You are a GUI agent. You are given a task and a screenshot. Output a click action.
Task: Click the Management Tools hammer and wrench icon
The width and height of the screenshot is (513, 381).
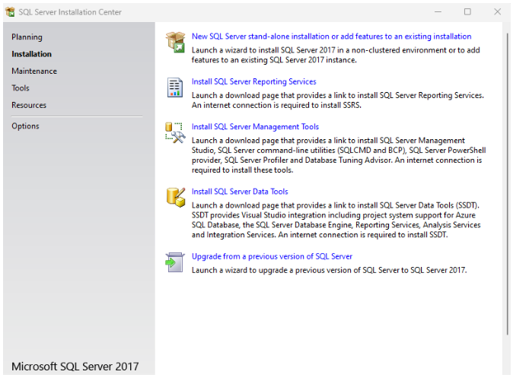tap(175, 132)
